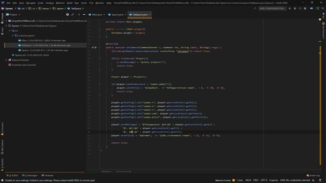Click the read-only lock icon in status bar

(x=313, y=180)
